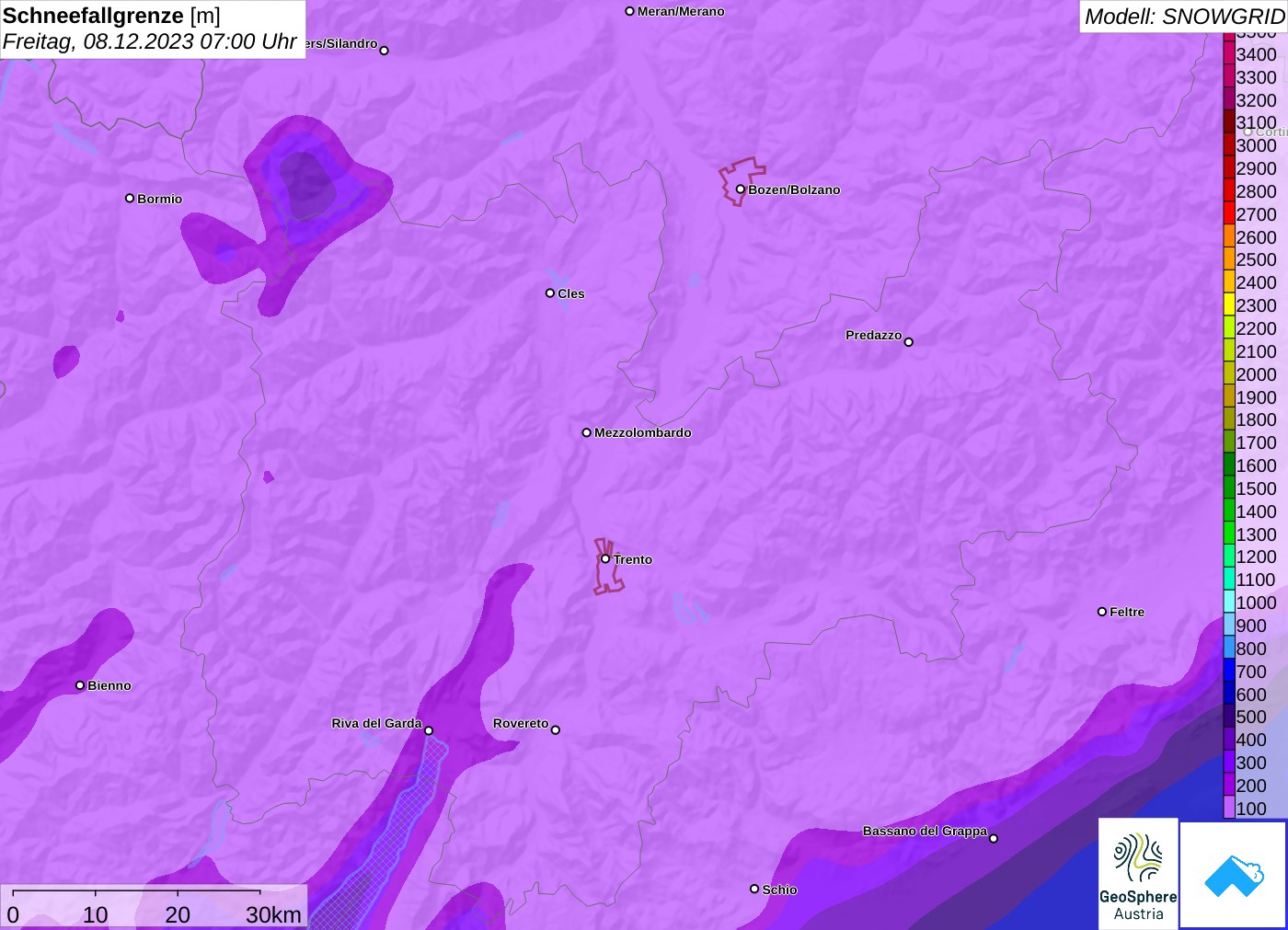Click the Bienno city marker
This screenshot has height=930, width=1288.
80,685
